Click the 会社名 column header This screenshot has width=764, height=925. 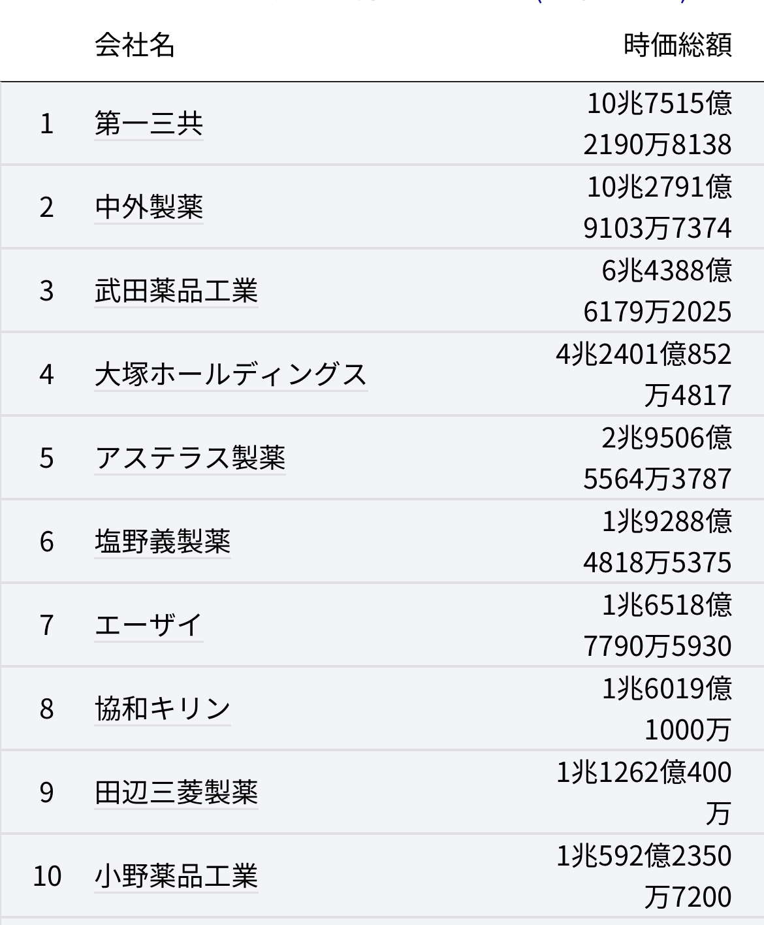[x=135, y=45]
